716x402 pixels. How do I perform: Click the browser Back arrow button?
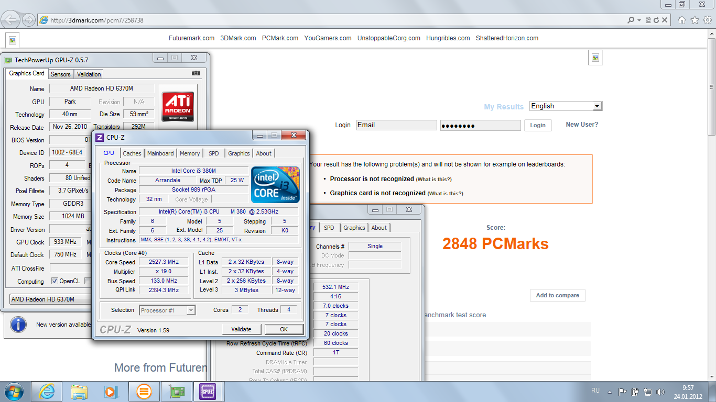(12, 20)
